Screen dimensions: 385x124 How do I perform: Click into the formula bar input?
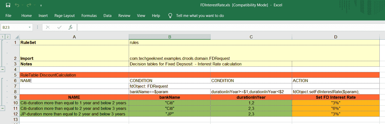(231, 27)
